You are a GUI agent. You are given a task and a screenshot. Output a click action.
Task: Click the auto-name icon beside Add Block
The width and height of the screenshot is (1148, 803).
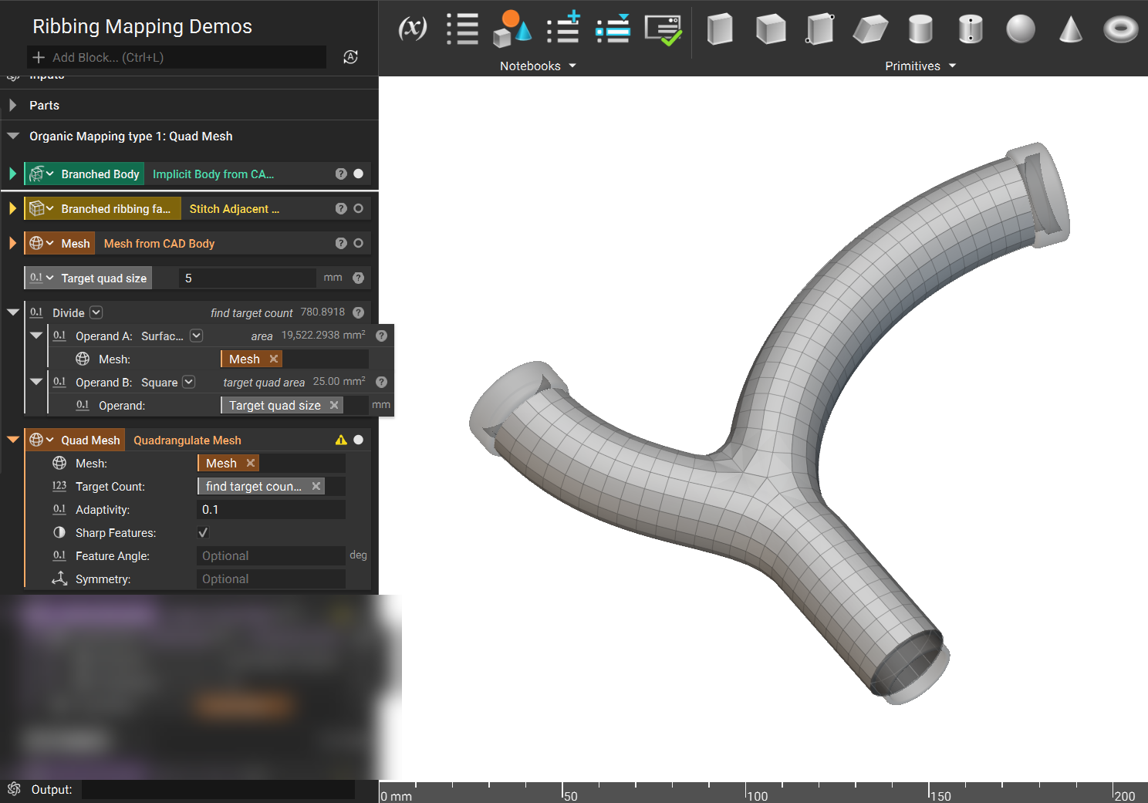350,57
